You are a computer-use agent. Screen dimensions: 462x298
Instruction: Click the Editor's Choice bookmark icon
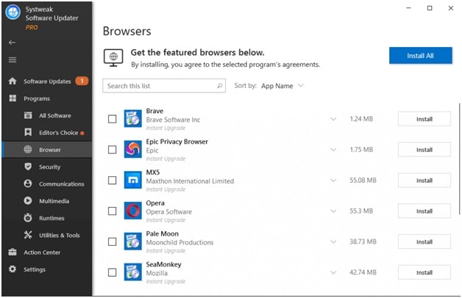click(28, 132)
